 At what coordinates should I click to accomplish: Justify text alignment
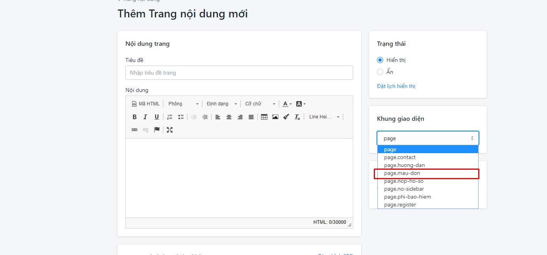tap(251, 117)
